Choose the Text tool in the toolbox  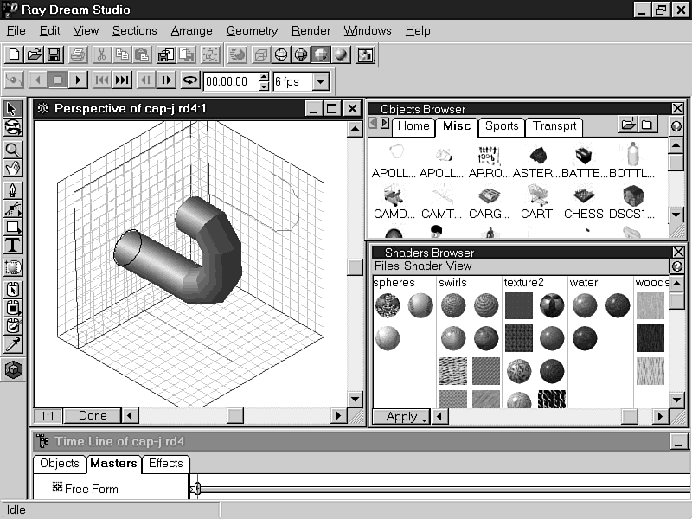click(13, 245)
